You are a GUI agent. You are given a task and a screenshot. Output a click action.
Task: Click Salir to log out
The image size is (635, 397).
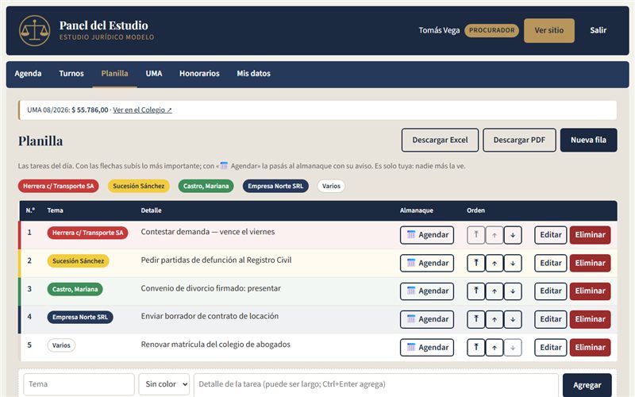pos(598,30)
